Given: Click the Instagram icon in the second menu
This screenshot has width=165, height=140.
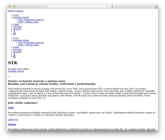Looking at the screenshot, I should coord(14,57).
